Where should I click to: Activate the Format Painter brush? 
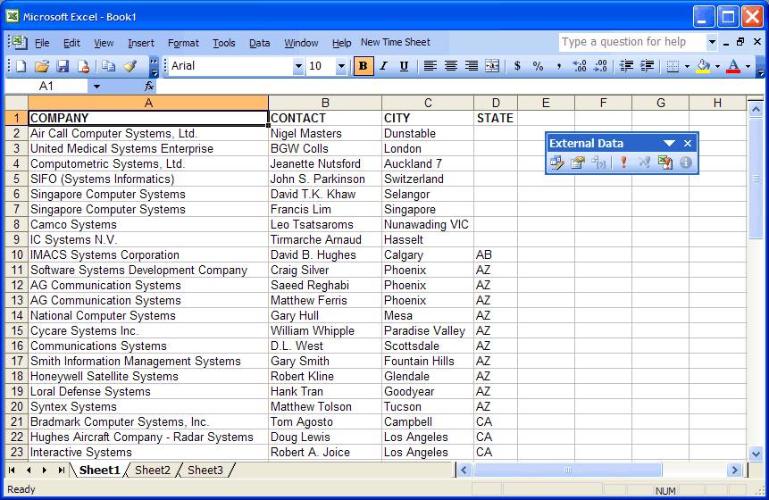pyautogui.click(x=130, y=66)
